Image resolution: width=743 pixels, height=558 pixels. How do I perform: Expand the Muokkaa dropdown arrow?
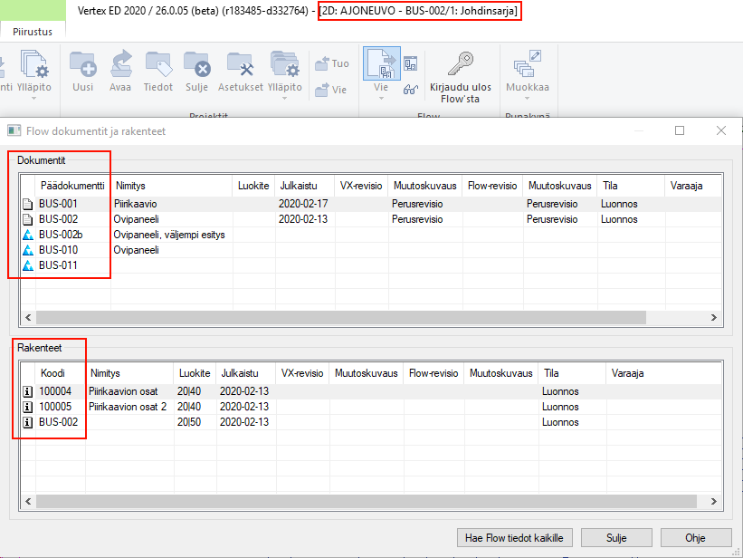pyautogui.click(x=527, y=99)
